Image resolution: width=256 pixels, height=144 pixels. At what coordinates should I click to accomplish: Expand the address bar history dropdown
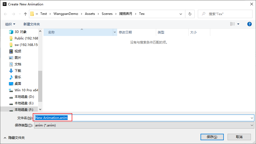[181, 14]
